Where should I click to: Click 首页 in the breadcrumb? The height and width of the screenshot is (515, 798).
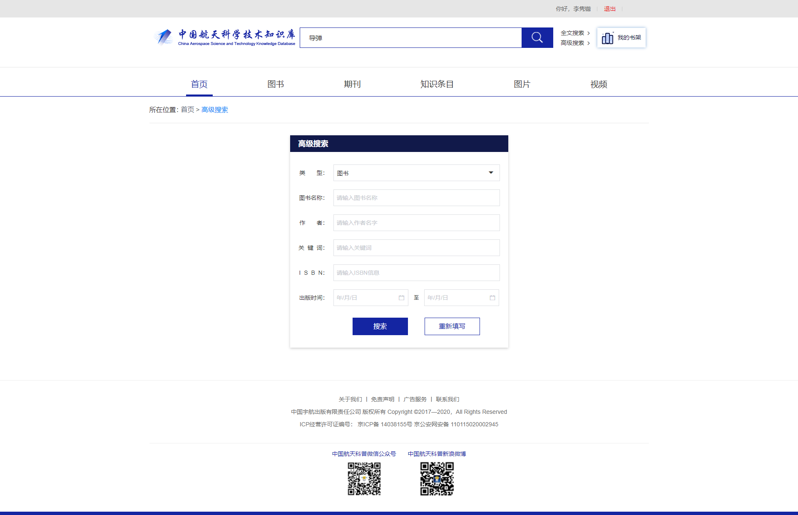click(x=187, y=109)
